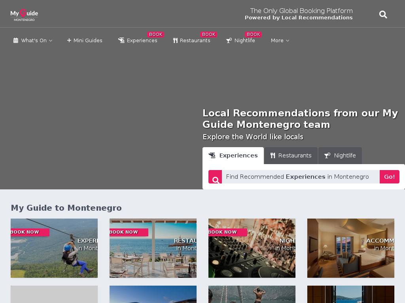Click the My Guide Montenegro logo

coord(24,15)
